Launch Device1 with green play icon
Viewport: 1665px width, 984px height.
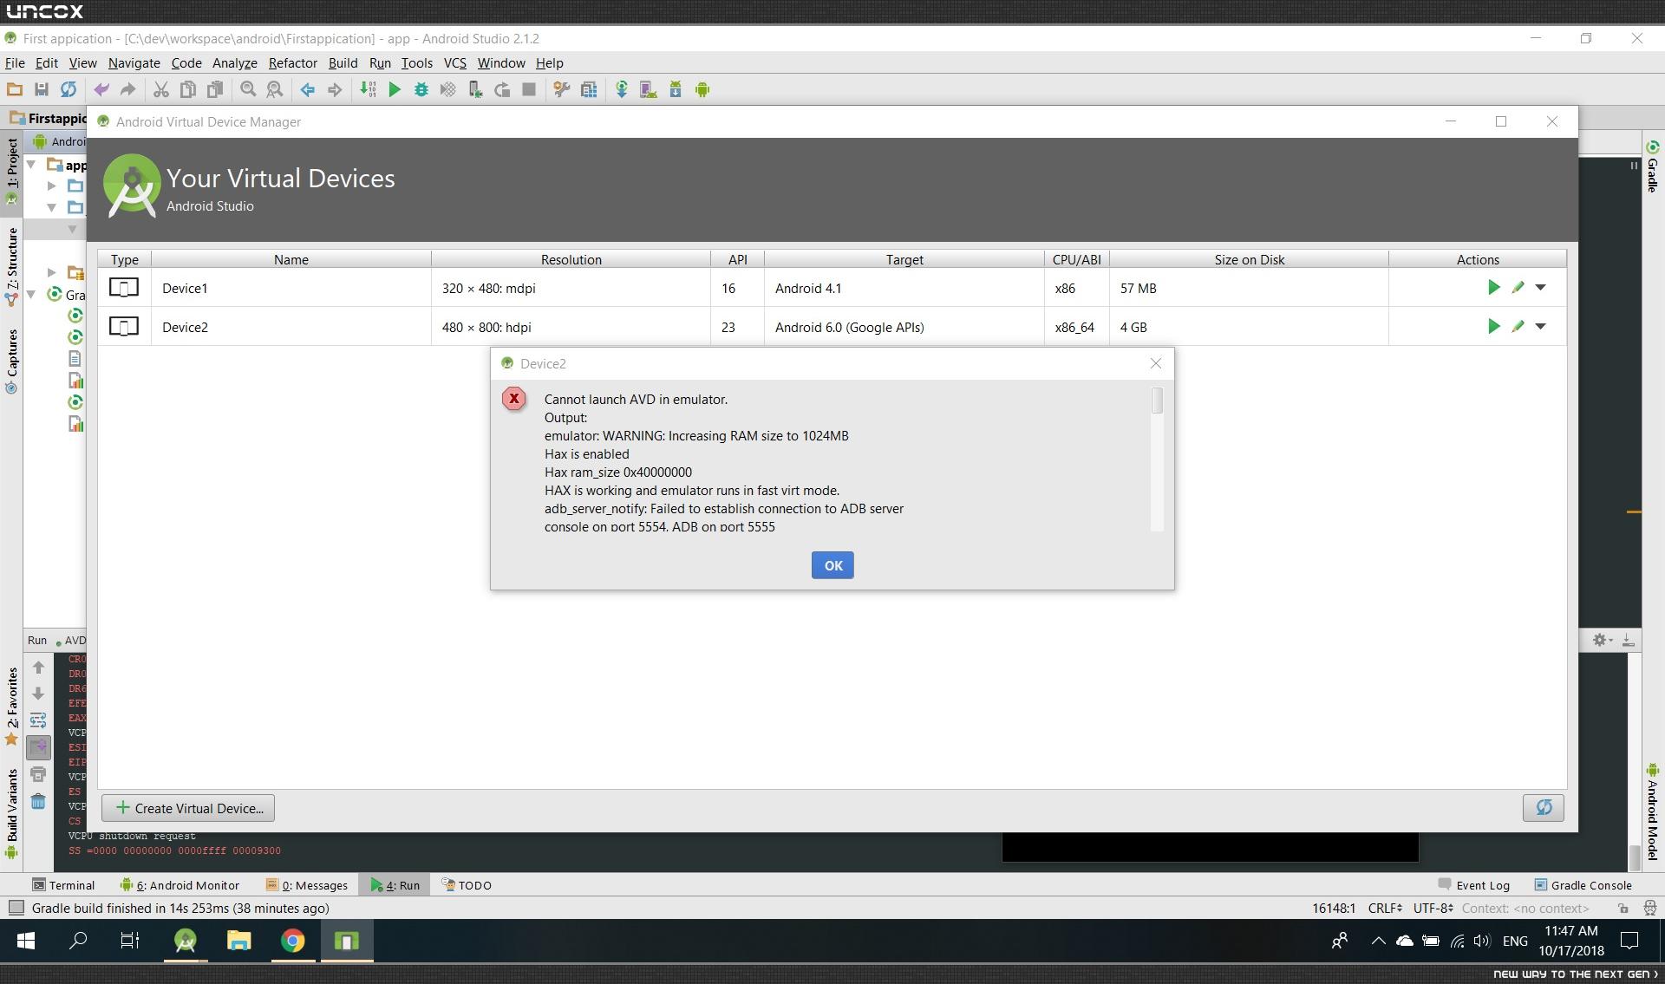[x=1493, y=287]
